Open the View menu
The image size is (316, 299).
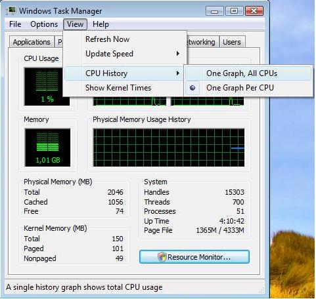[x=75, y=24]
